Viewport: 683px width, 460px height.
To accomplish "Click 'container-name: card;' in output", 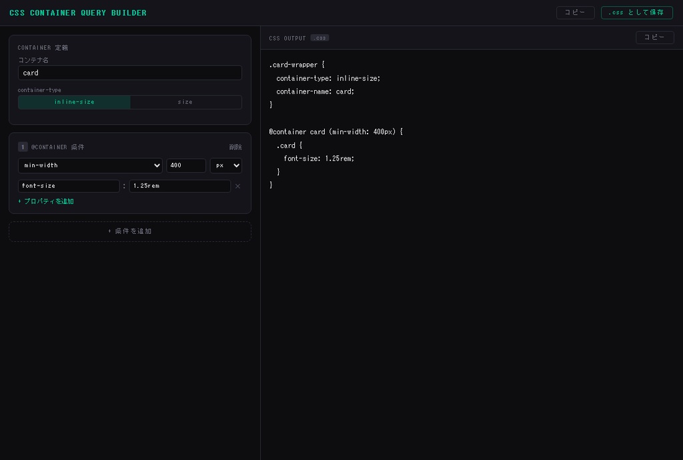I will tap(315, 91).
